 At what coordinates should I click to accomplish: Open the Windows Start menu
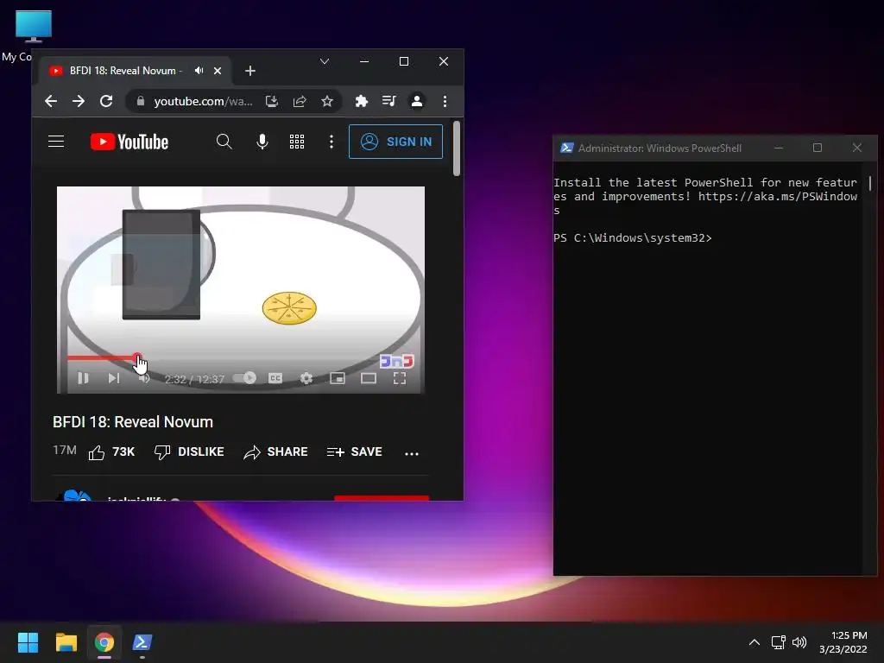[x=28, y=642]
